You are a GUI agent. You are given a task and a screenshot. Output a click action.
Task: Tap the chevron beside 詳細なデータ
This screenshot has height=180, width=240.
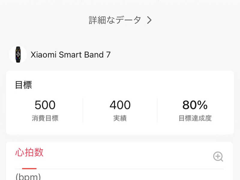[149, 20]
